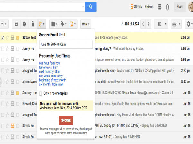This screenshot has height=144, width=193.
Task: Open the Settings gear icon
Action: pyautogui.click(x=189, y=24)
